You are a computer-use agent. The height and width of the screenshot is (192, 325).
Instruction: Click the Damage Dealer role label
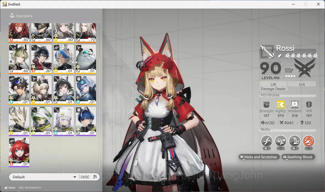pyautogui.click(x=273, y=89)
